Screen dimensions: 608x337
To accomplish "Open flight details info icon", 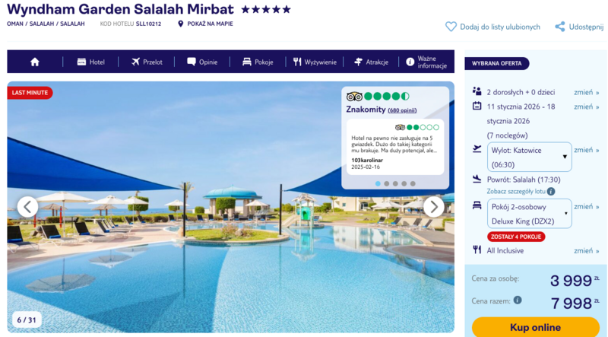I will coord(550,192).
